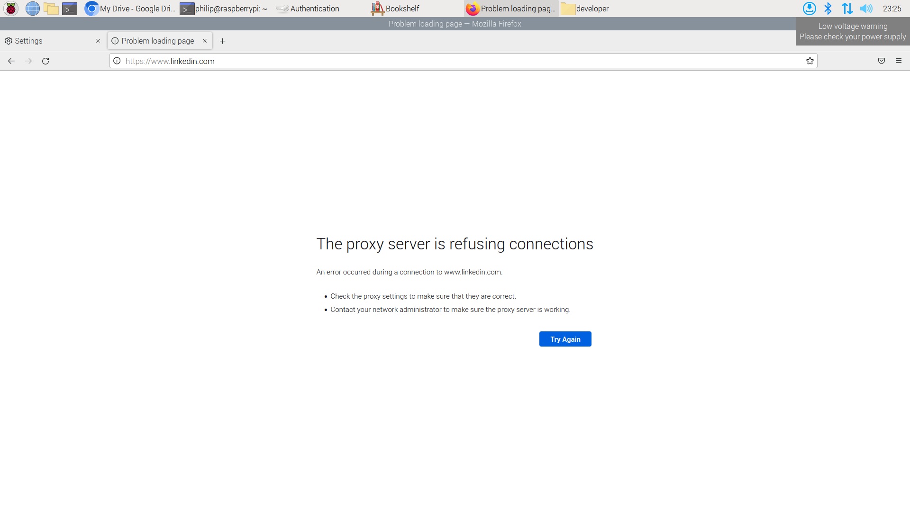
Task: Click the Try Again button
Action: pyautogui.click(x=565, y=339)
